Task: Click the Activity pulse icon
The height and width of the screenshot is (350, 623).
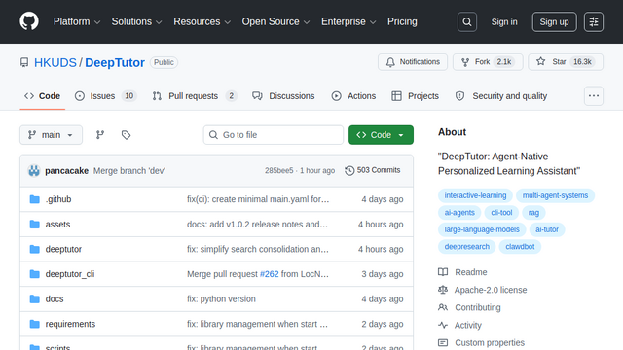Action: (x=443, y=325)
